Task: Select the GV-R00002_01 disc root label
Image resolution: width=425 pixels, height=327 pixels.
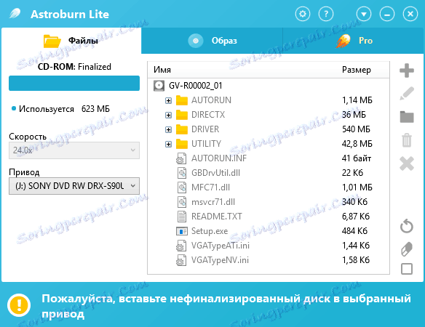Action: click(x=195, y=86)
